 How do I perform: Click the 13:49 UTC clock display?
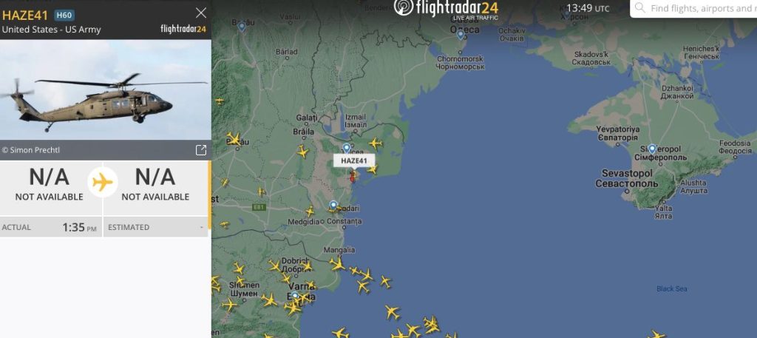point(588,8)
